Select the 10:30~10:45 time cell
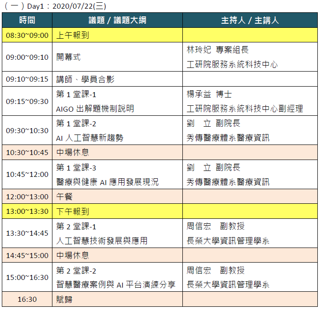The width and height of the screenshot is (321, 310). pyautogui.click(x=27, y=152)
